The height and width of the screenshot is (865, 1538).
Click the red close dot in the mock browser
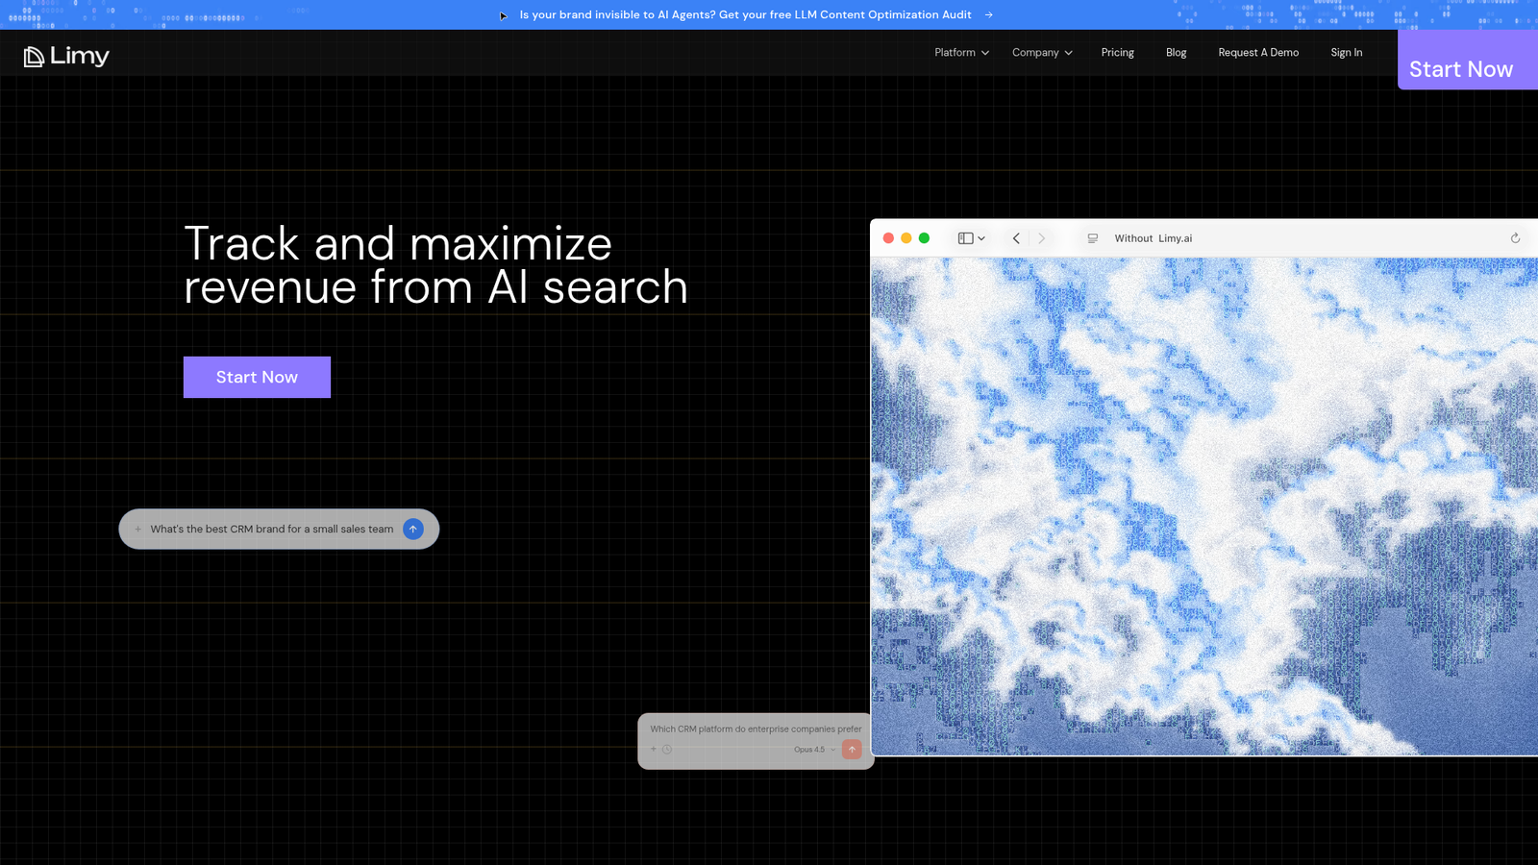(x=888, y=238)
